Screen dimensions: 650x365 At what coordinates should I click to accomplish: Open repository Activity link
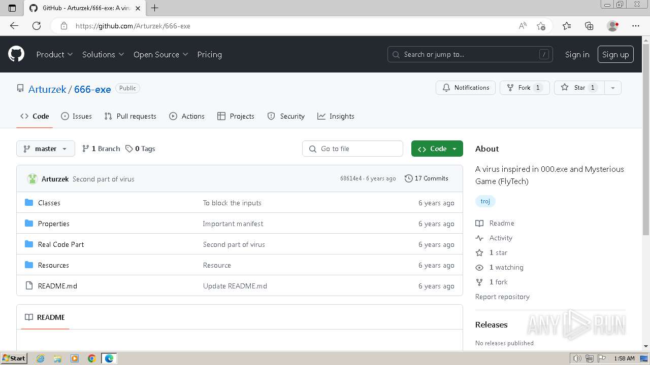coord(494,238)
